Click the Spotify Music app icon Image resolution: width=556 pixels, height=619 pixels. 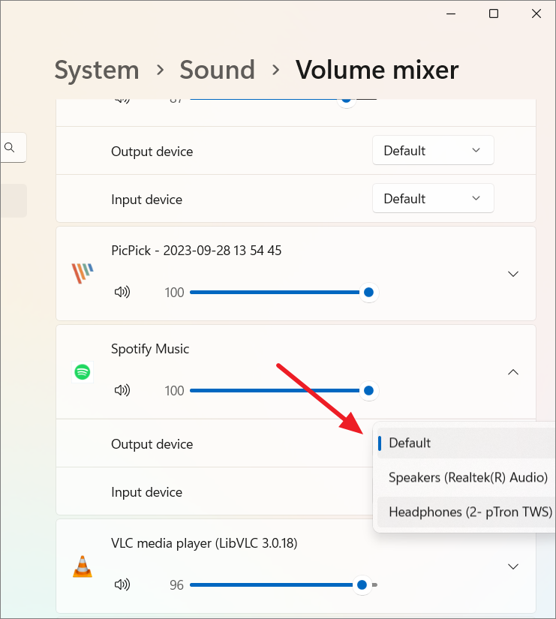pos(82,371)
